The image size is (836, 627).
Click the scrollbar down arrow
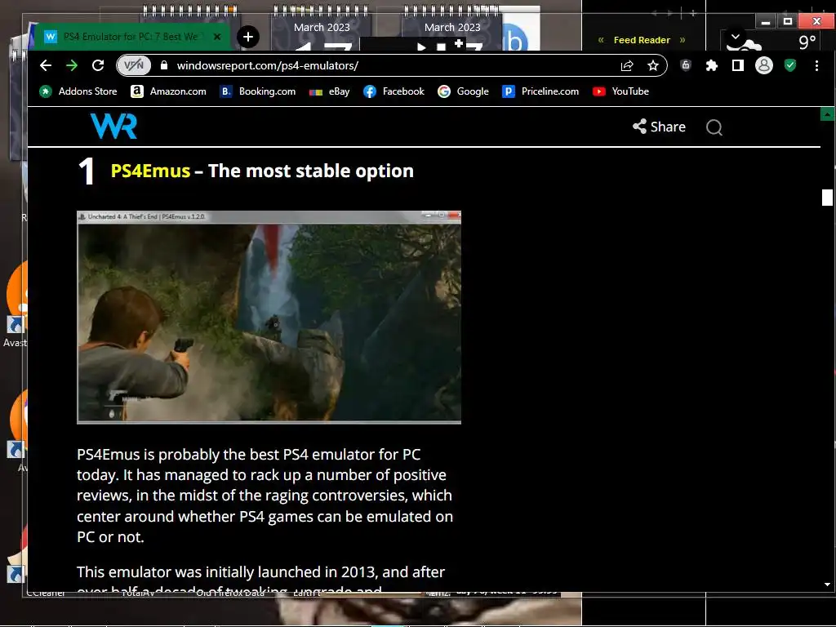[x=827, y=585]
